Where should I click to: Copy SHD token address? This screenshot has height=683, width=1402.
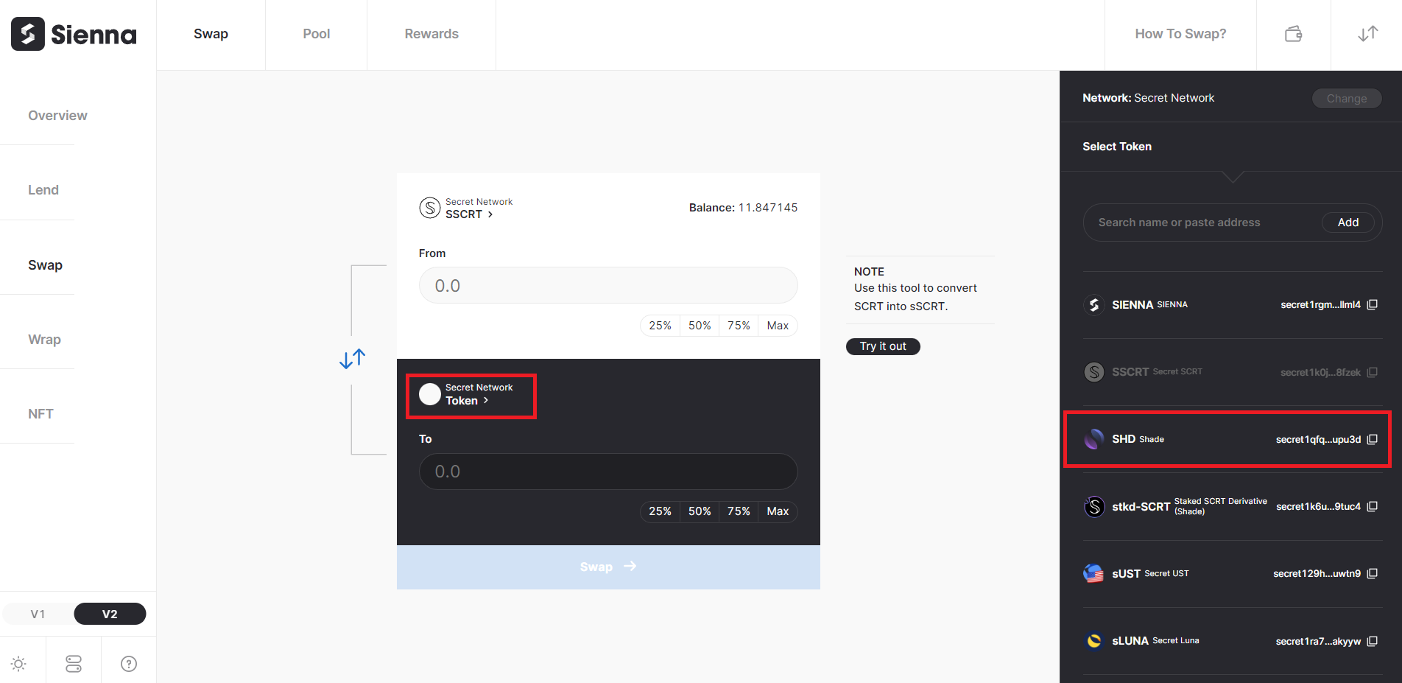tap(1373, 439)
